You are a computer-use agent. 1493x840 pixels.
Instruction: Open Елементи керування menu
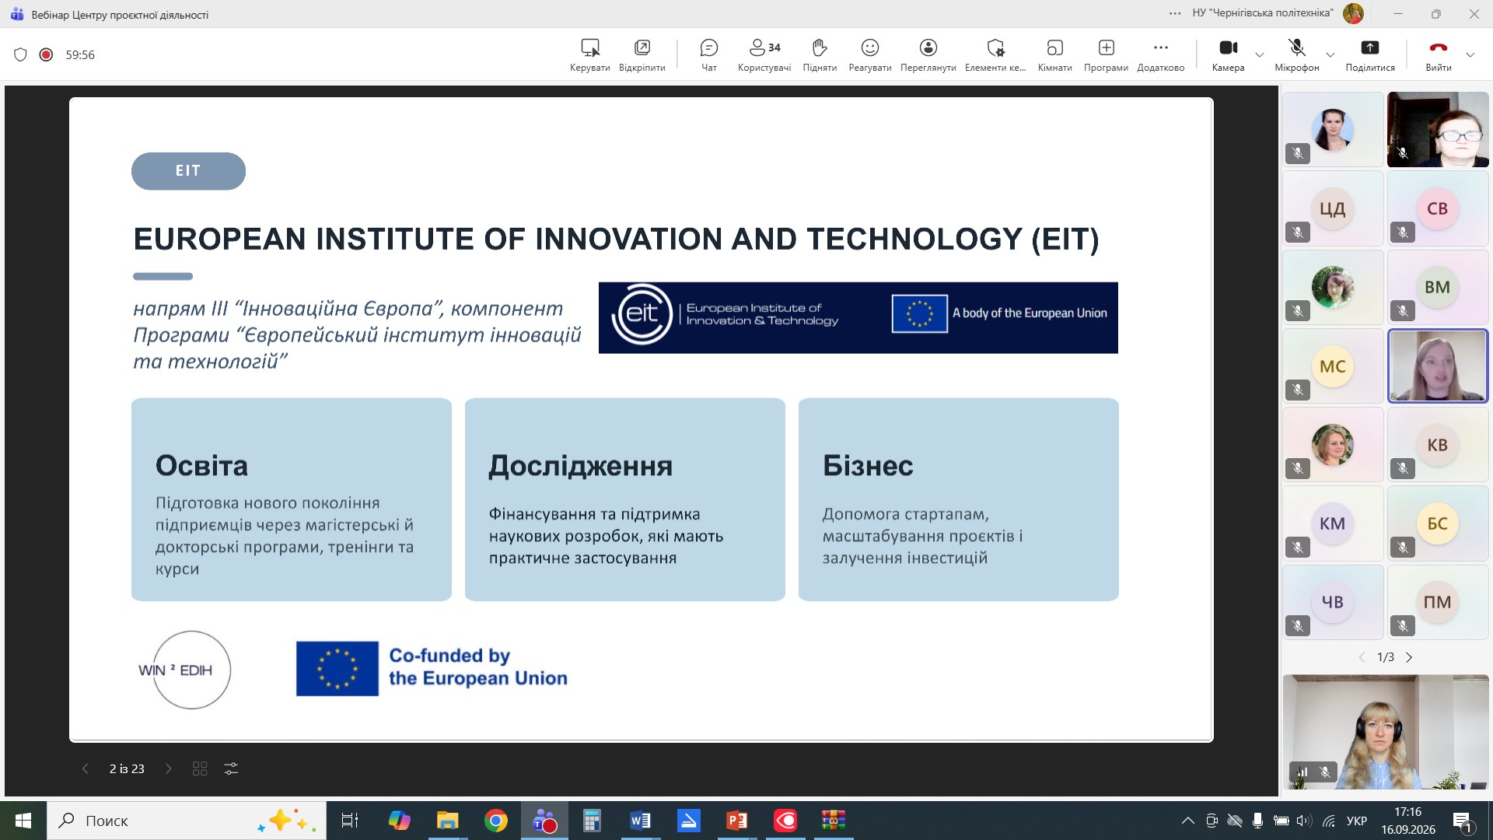point(995,55)
